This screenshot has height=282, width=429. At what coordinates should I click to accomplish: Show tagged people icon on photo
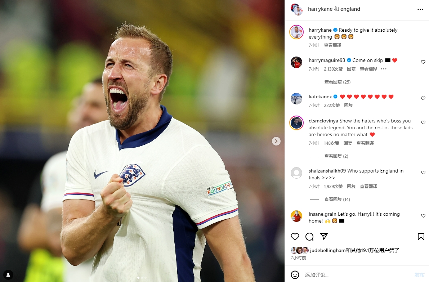8,274
